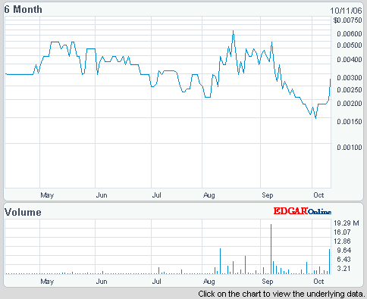Click 'Sep' under the price chart
The height and width of the screenshot is (299, 367).
coord(268,195)
